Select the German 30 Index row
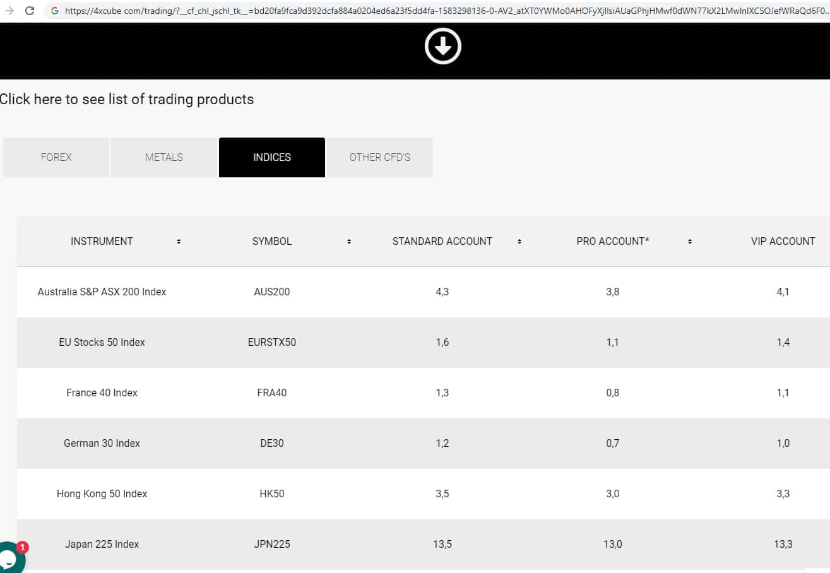The width and height of the screenshot is (830, 573). 102,443
